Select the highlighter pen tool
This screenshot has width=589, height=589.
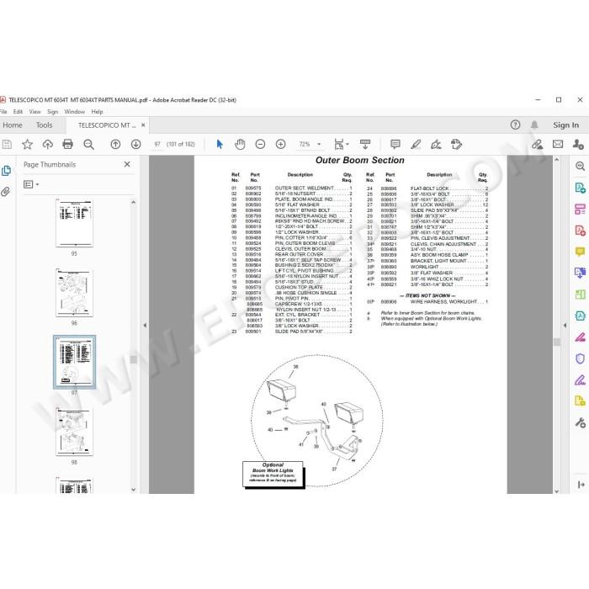point(416,144)
